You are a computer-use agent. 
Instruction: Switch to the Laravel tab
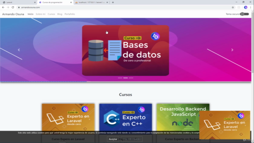(19, 2)
